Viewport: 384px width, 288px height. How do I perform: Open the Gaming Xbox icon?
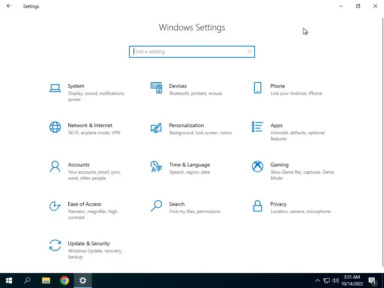point(257,166)
